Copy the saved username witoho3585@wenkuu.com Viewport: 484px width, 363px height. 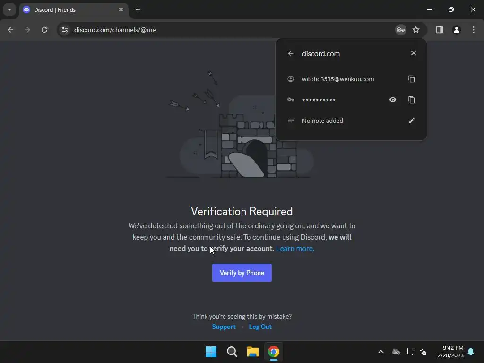pos(412,79)
